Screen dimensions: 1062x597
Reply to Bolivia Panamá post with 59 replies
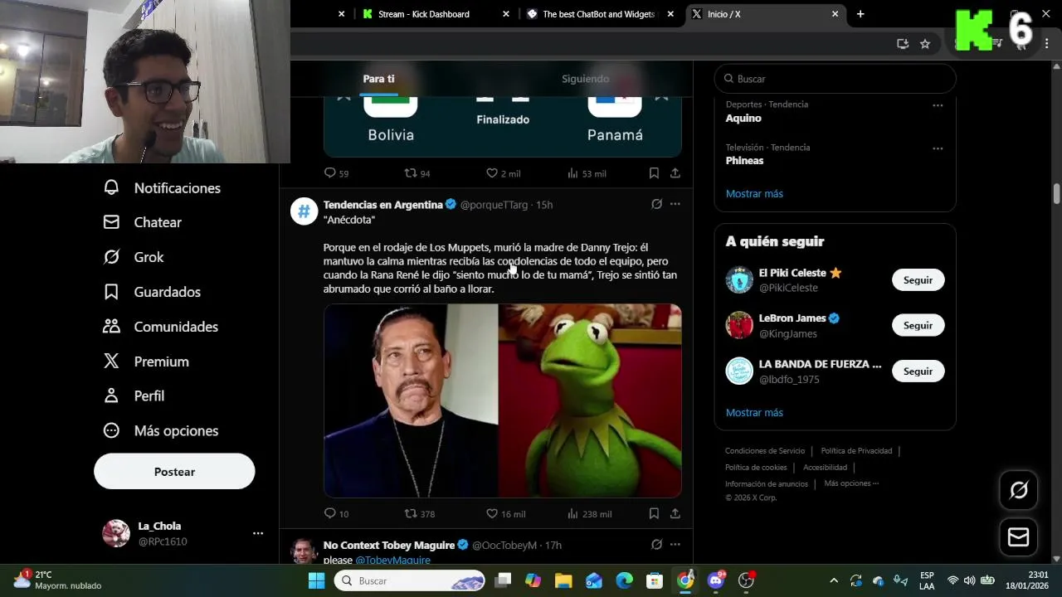(x=330, y=173)
